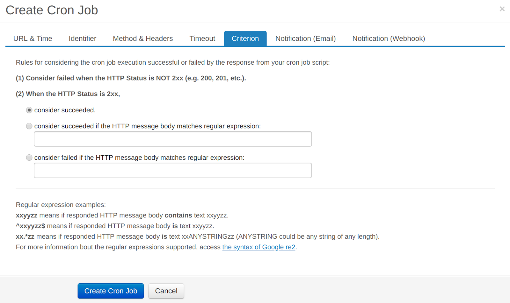Close the Create Cron Job dialog
The height and width of the screenshot is (303, 510).
(502, 9)
